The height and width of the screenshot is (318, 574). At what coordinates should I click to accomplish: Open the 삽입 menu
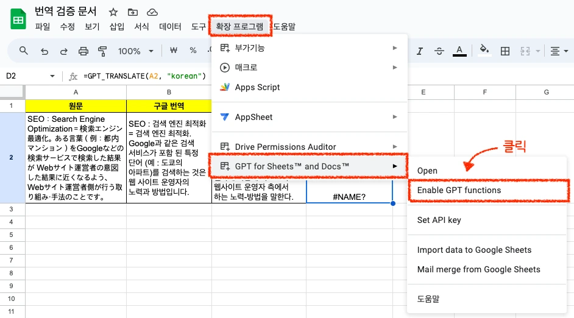(x=117, y=27)
